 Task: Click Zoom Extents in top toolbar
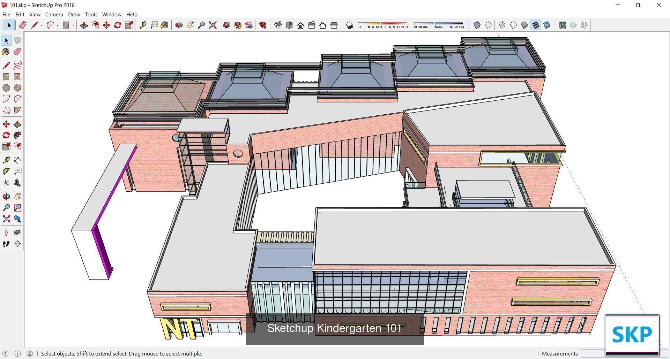(x=213, y=25)
